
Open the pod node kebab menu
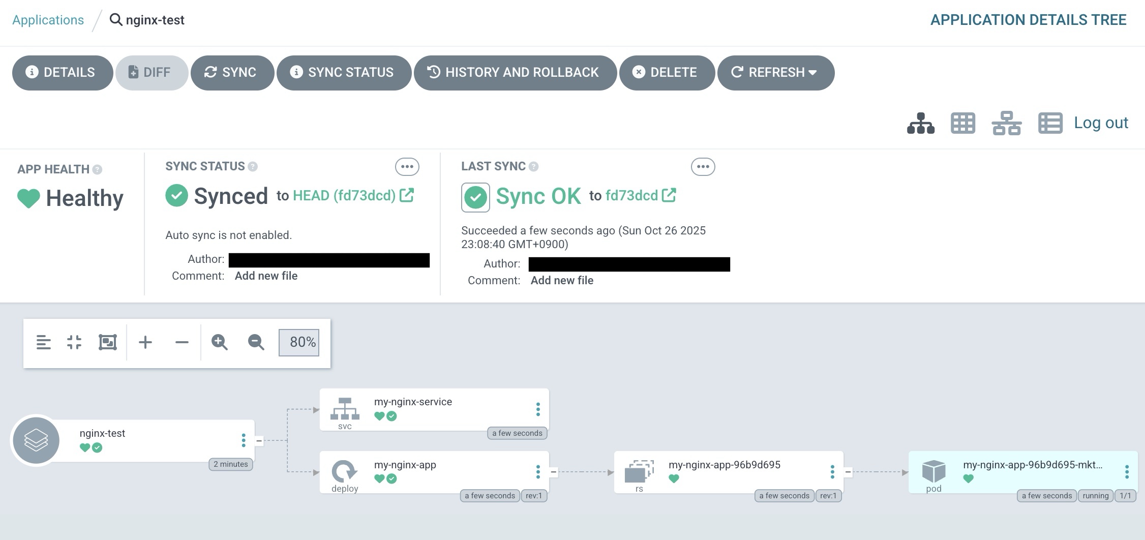coord(1127,472)
